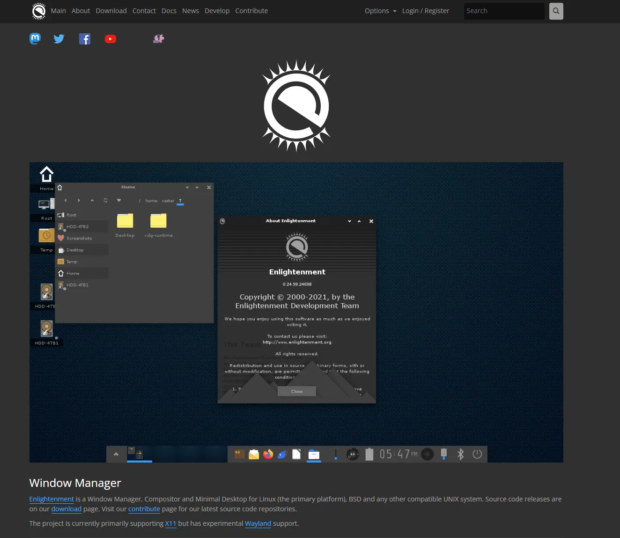This screenshot has width=620, height=538.
Task: Click Close in the About Enlightenment dialog
Action: 297,391
